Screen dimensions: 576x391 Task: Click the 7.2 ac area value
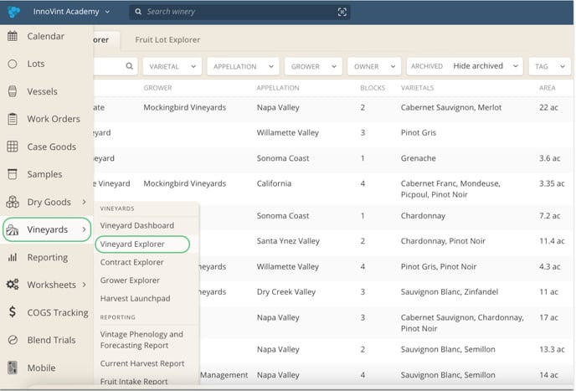coord(549,216)
